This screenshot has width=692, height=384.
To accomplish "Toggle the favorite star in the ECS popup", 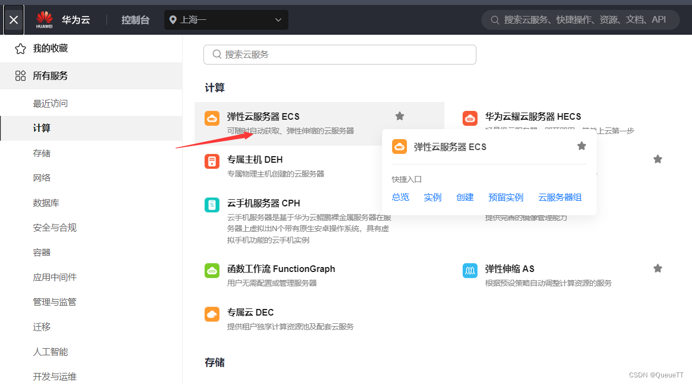I will [581, 146].
